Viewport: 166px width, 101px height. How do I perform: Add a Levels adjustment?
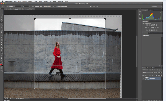(x=149, y=25)
